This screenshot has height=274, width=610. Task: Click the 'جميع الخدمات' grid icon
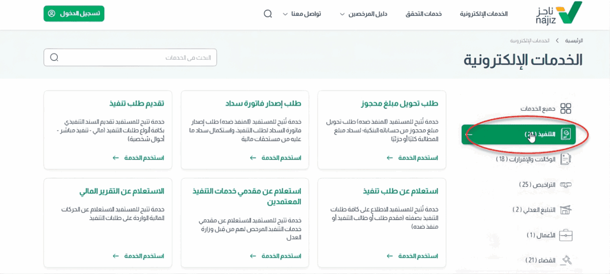[566, 108]
